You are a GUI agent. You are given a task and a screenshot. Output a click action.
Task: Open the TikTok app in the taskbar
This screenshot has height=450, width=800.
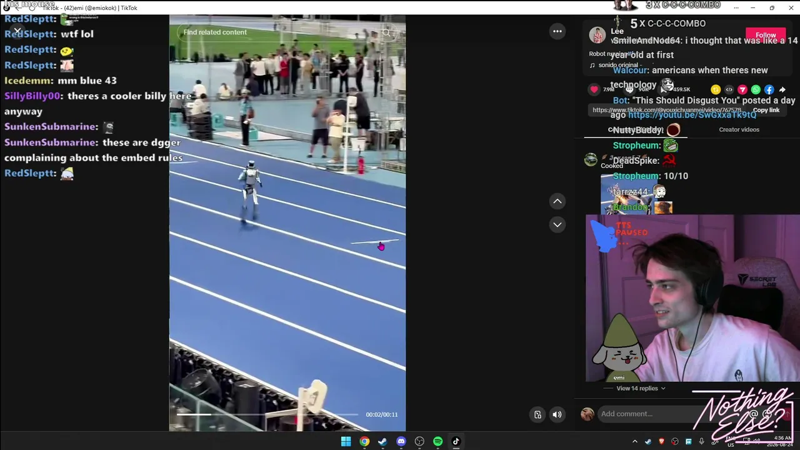[x=456, y=441]
